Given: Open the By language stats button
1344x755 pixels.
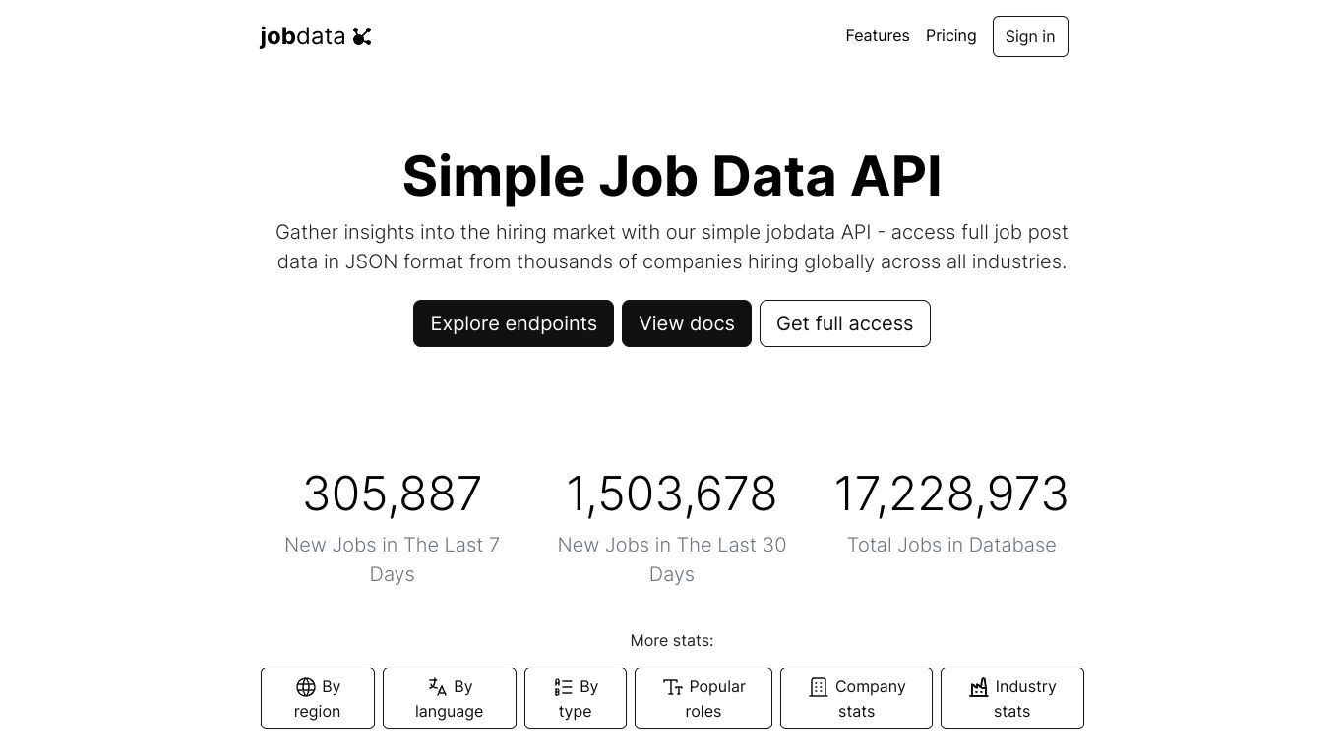Looking at the screenshot, I should (x=450, y=699).
